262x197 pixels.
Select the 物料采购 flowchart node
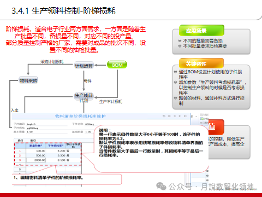coord(28,80)
